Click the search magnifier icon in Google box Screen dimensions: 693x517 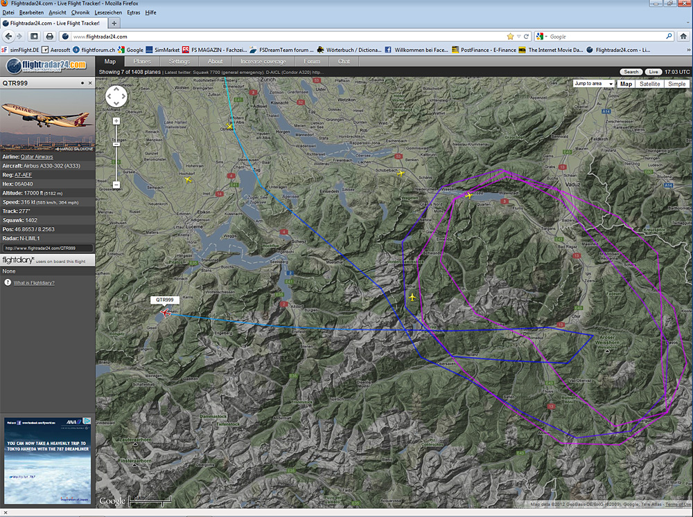pos(669,36)
